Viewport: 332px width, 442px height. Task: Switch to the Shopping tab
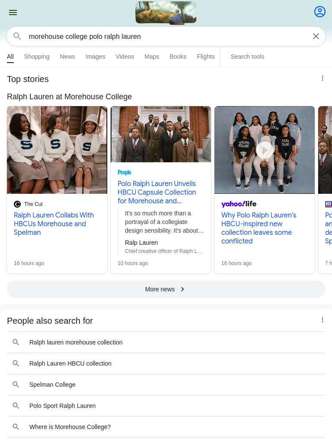[37, 57]
